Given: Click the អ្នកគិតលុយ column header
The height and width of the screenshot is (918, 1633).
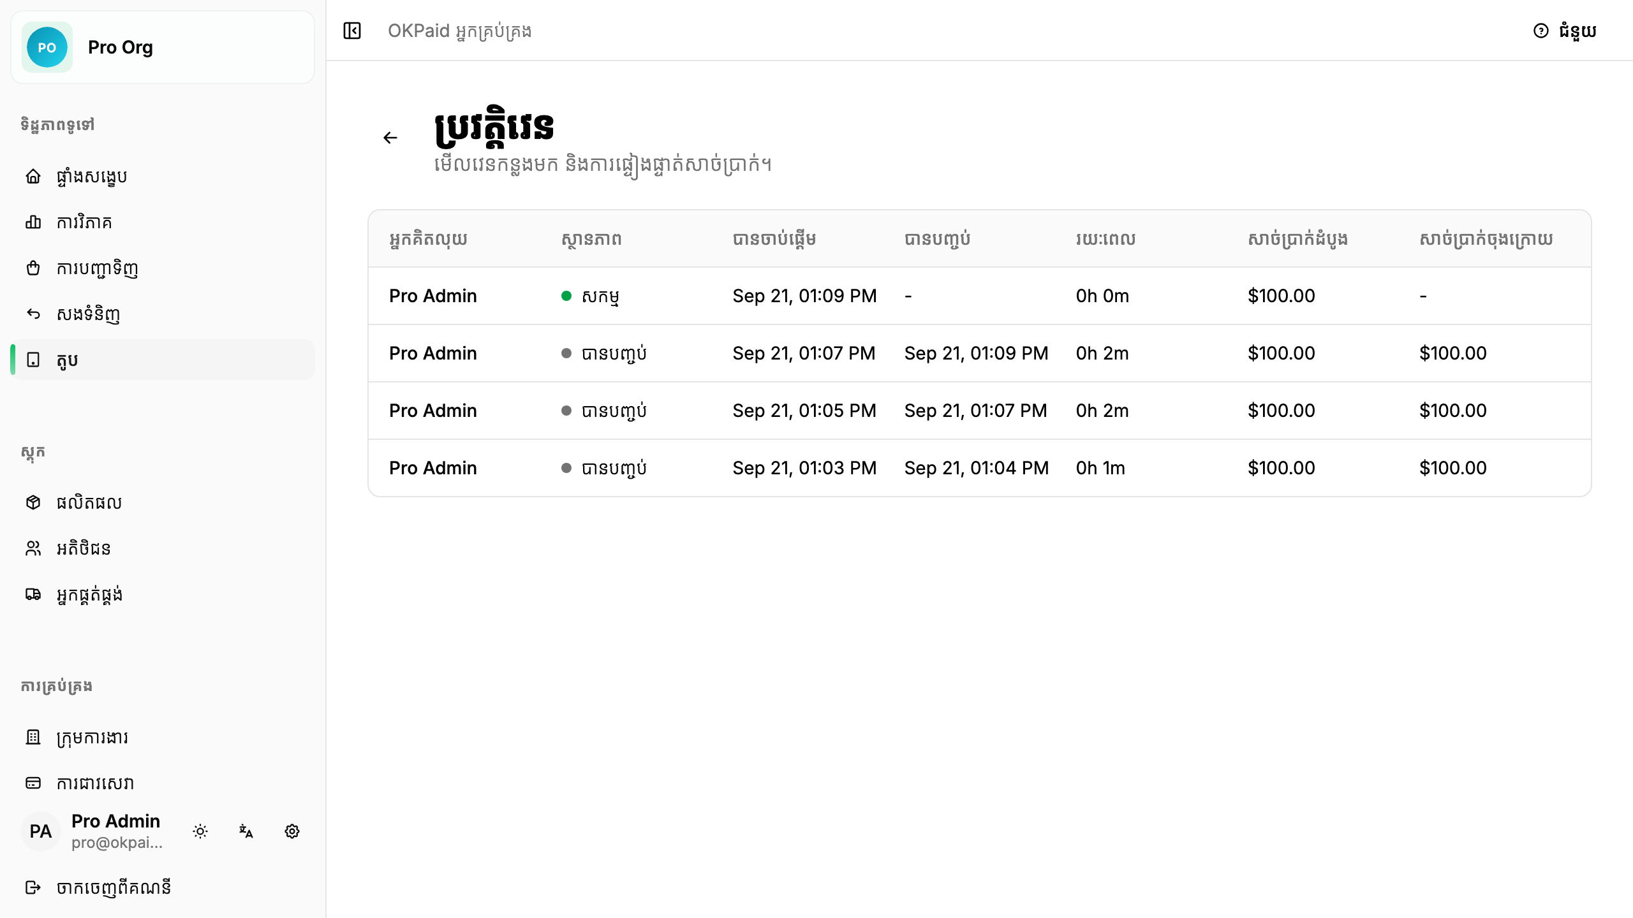Looking at the screenshot, I should [428, 239].
